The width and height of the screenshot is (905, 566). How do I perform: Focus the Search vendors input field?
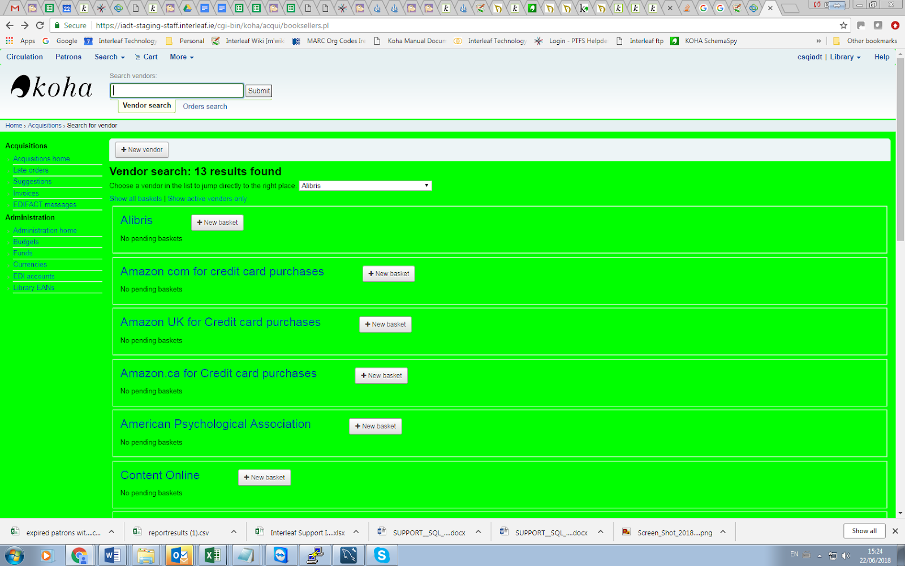click(176, 91)
